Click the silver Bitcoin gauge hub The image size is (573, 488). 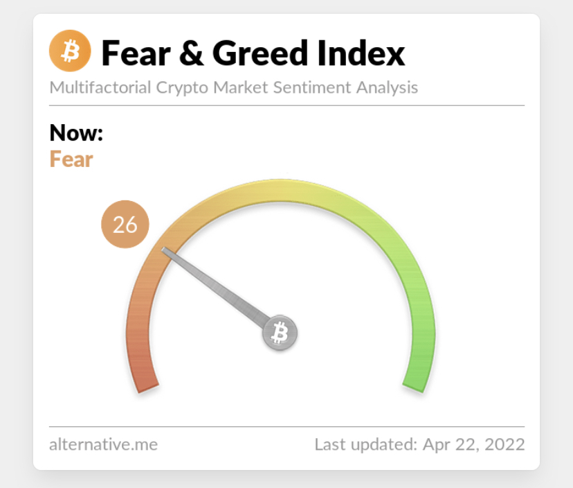click(280, 333)
